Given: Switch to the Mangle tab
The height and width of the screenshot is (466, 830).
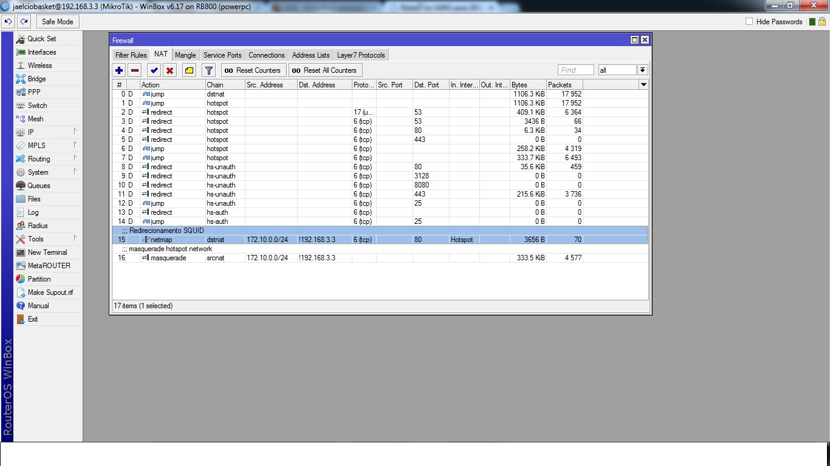Looking at the screenshot, I should point(185,55).
